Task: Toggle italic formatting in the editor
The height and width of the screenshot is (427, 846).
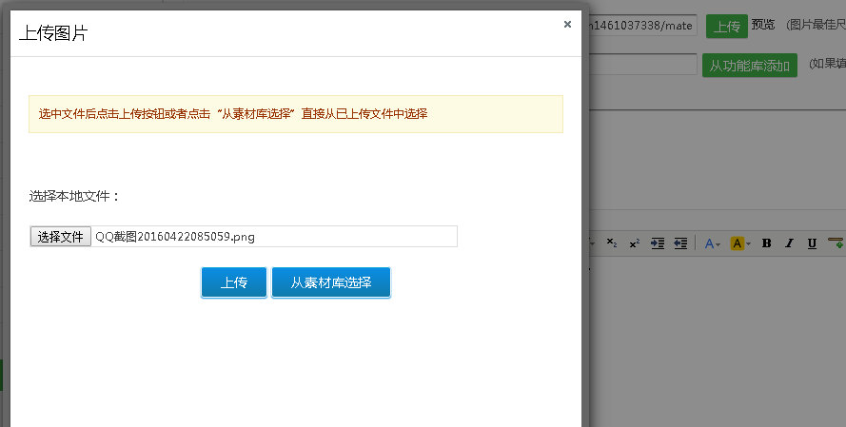Action: [x=789, y=243]
